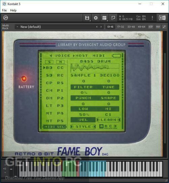Click the VEL button
This screenshot has width=169, height=183.
click(83, 120)
